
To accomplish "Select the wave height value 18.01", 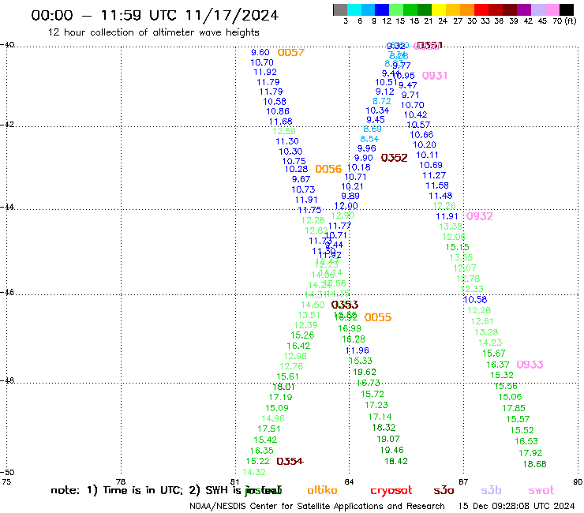I will point(284,387).
